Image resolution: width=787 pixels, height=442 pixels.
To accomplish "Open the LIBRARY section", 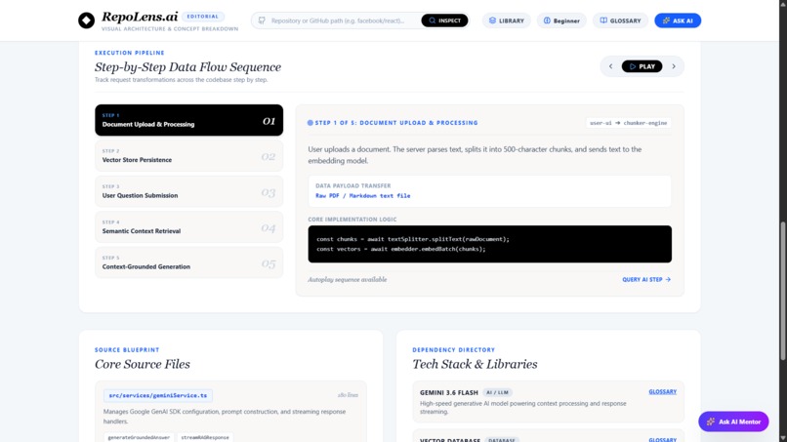I will (507, 20).
